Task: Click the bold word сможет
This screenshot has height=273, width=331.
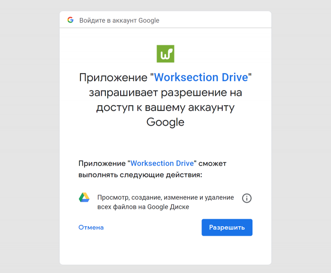Action: pyautogui.click(x=212, y=163)
